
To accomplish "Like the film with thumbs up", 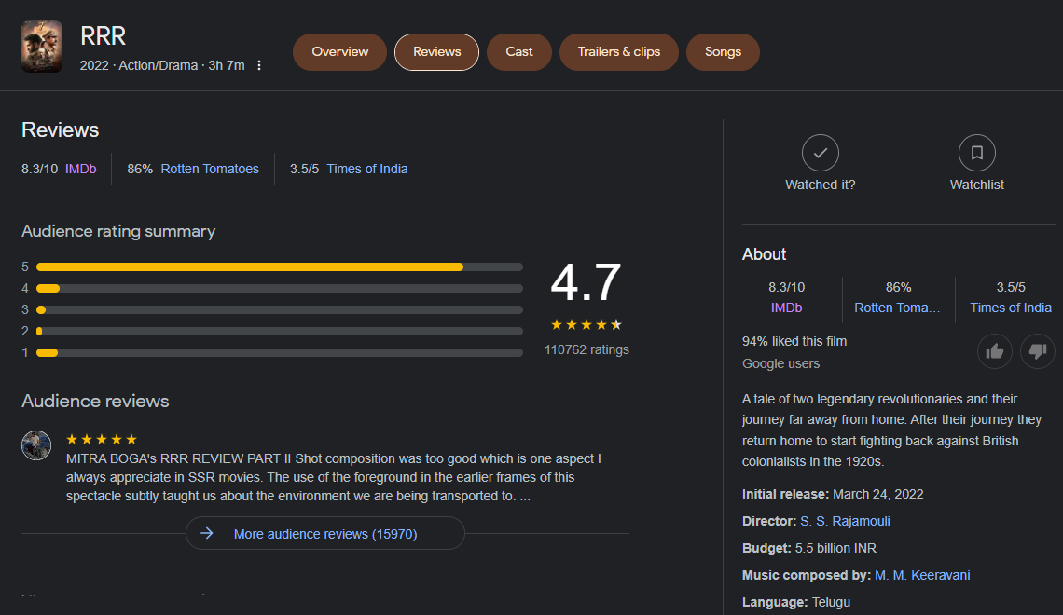I will coord(995,351).
